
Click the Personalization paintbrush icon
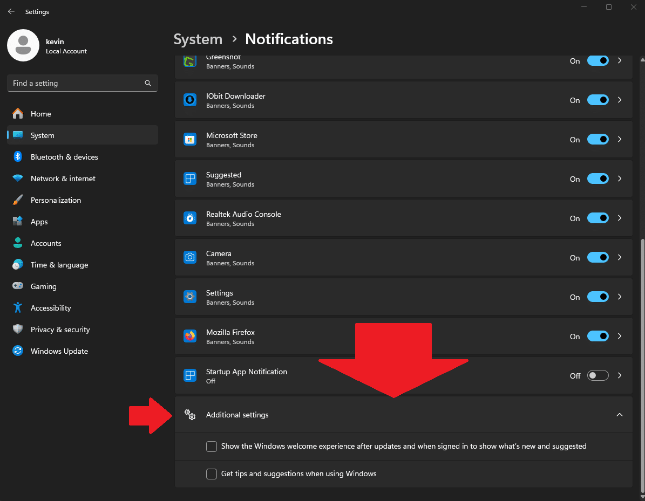(x=18, y=200)
